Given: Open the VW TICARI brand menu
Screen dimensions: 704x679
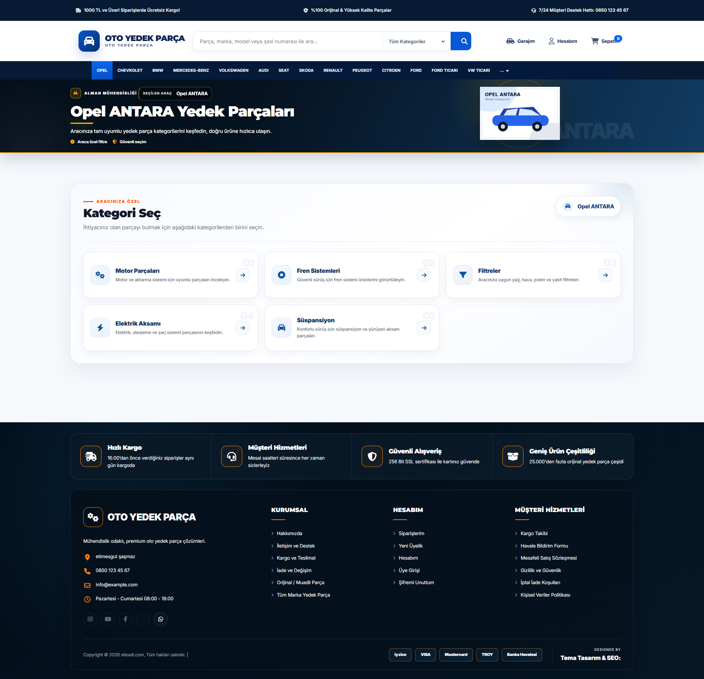Looking at the screenshot, I should [478, 70].
